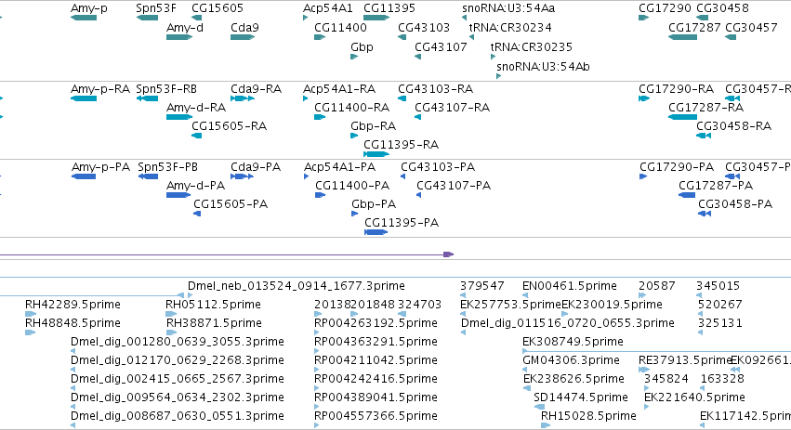Select the RH38871.5prime EST label
The height and width of the screenshot is (430, 791).
(x=214, y=323)
